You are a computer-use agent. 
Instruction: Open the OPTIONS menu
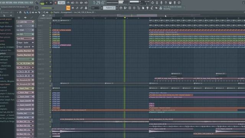click(x=21, y=3)
